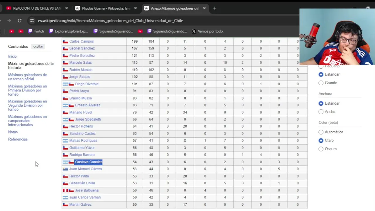Select Automático color option

tap(321, 132)
